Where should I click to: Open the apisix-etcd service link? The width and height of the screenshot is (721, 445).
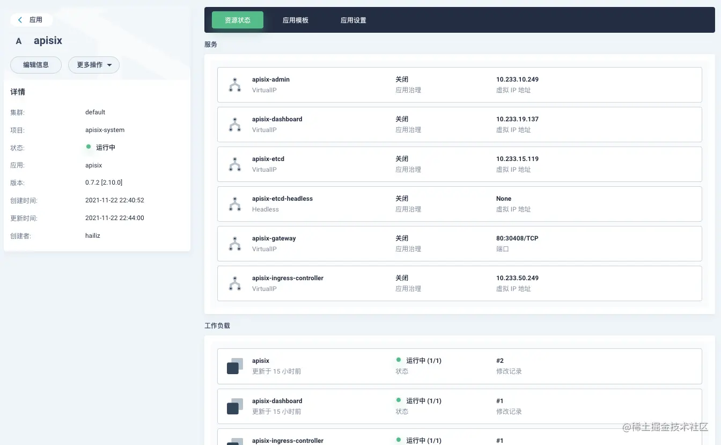coord(268,159)
